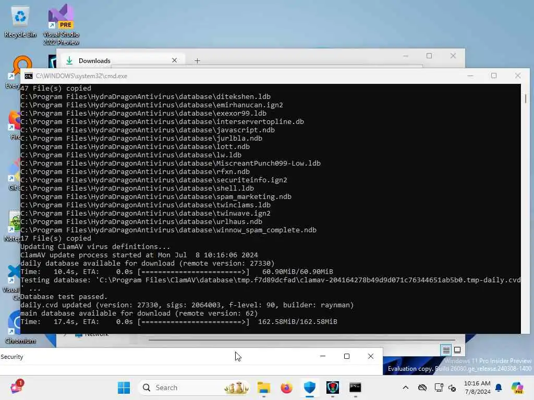
Task: Click the '17 File(s) copied' line
Action: pos(55,238)
